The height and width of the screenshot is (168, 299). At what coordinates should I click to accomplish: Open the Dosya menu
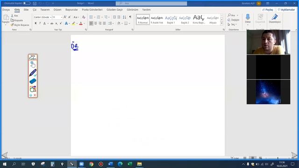point(6,9)
